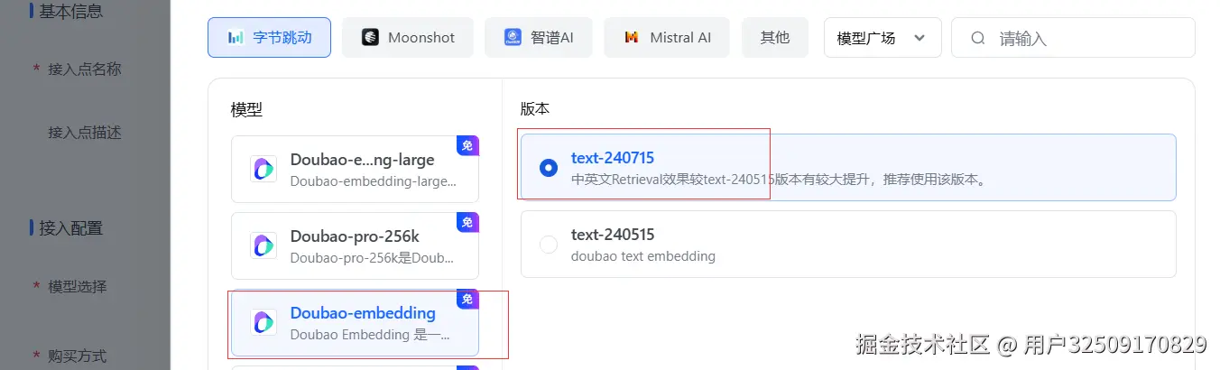Screen dimensions: 1220x370
Task: Select the 其他 provider tab
Action: click(774, 37)
